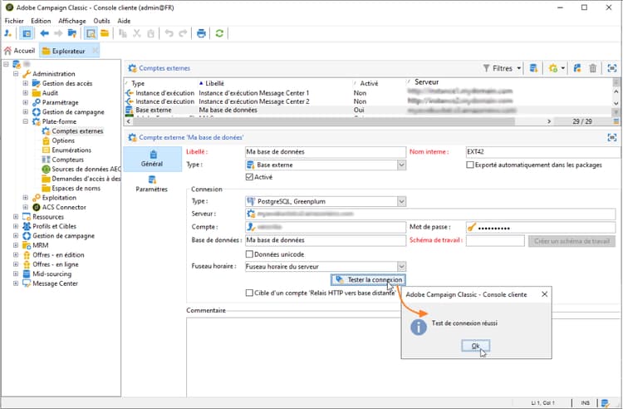
Task: Click the green refresh icon
Action: click(220, 33)
